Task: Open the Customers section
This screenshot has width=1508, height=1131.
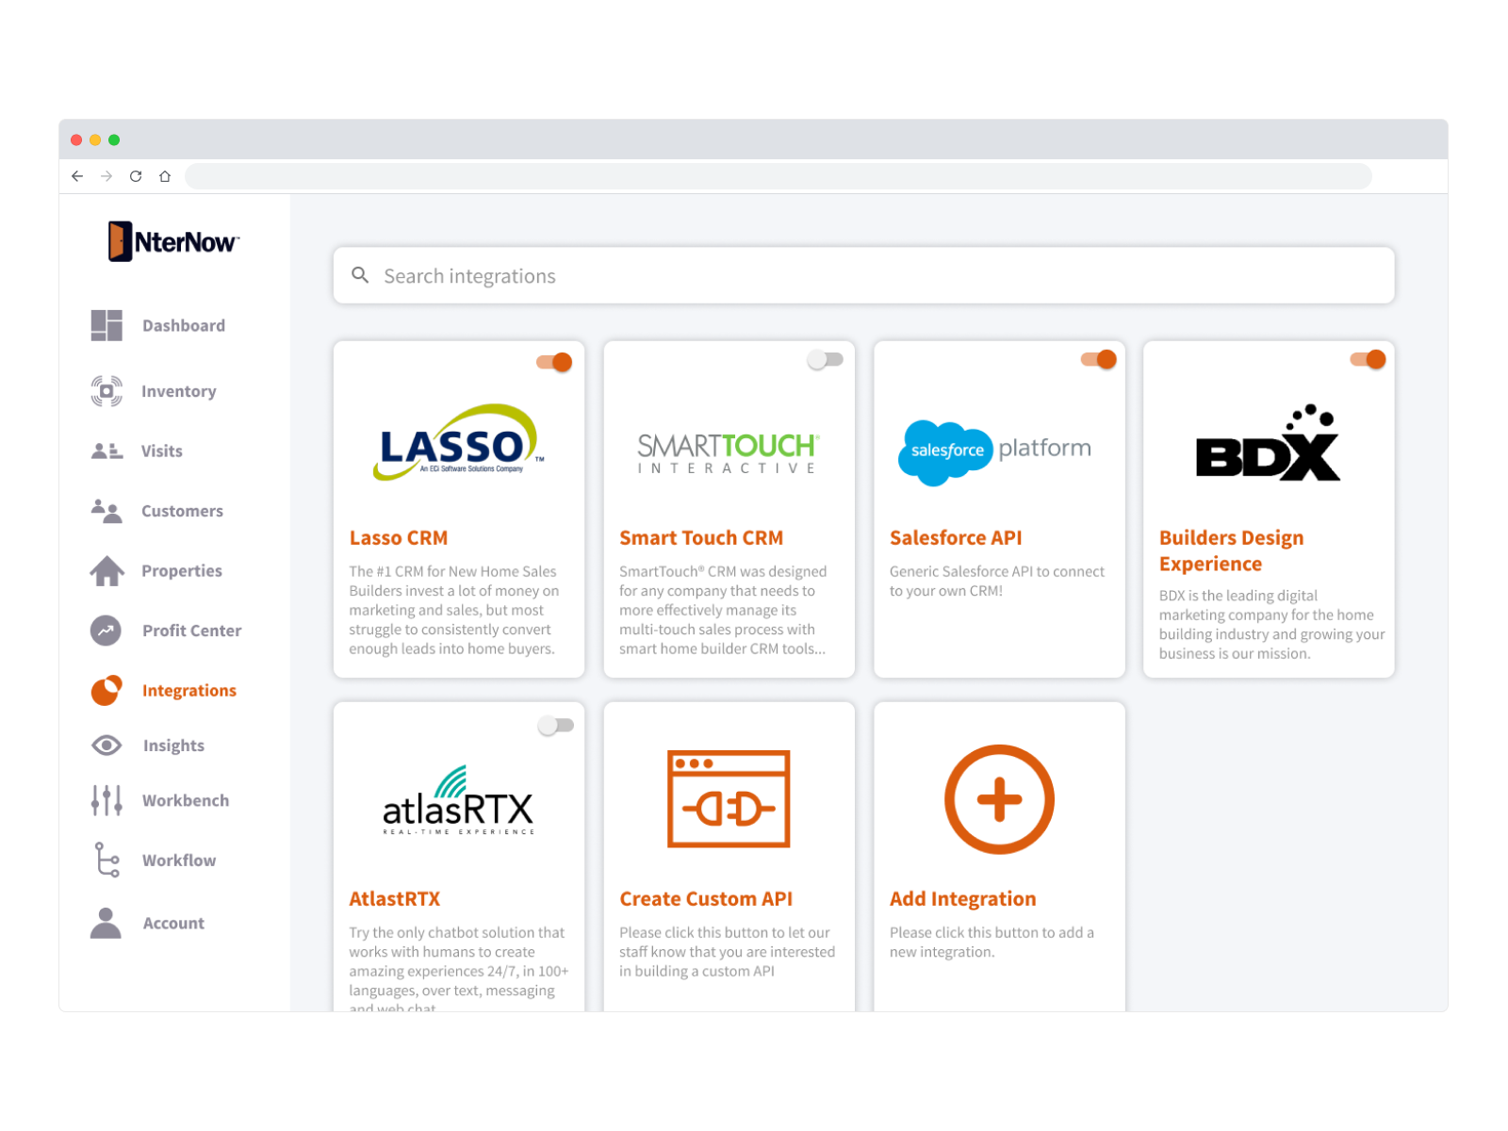Action: (182, 511)
